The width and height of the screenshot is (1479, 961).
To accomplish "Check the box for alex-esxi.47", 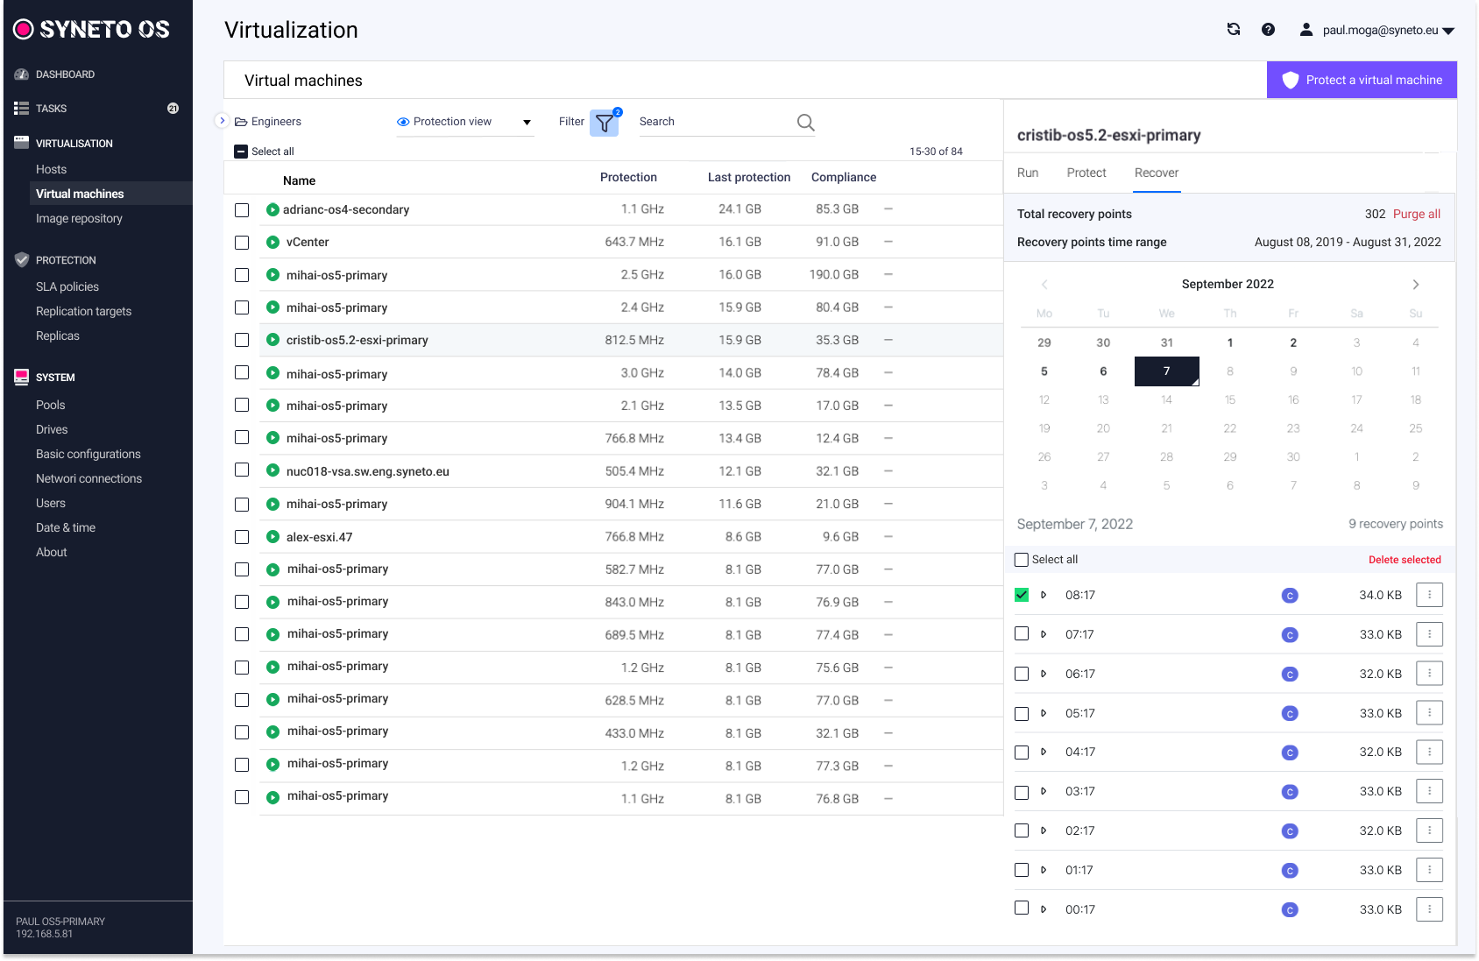I will coord(242,537).
